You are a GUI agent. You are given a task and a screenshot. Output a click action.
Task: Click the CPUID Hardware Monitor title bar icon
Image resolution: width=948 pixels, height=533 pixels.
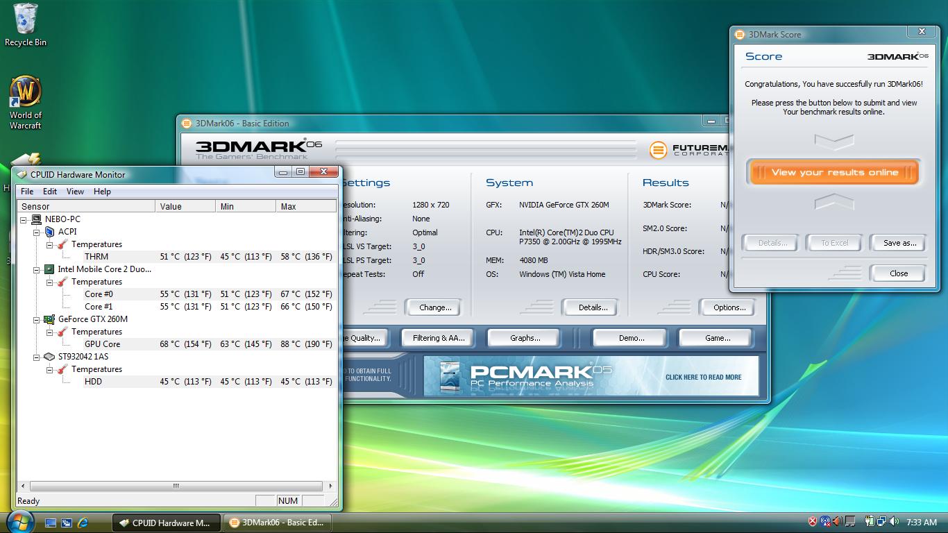[22, 175]
